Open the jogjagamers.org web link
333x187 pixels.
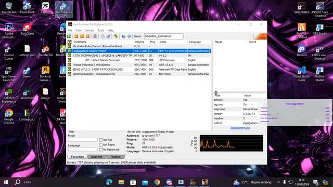click(x=240, y=128)
